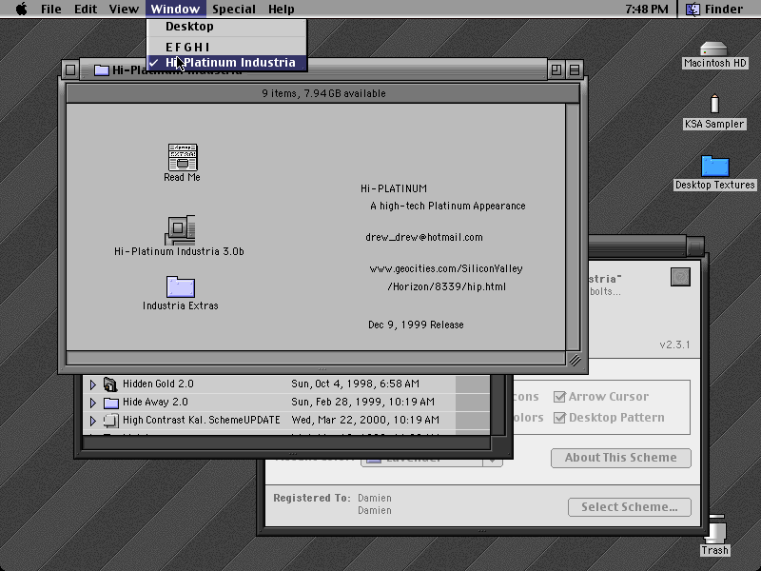Screen dimensions: 761x571
Task: Choose Desktop from the Window menu
Action: tap(226, 27)
